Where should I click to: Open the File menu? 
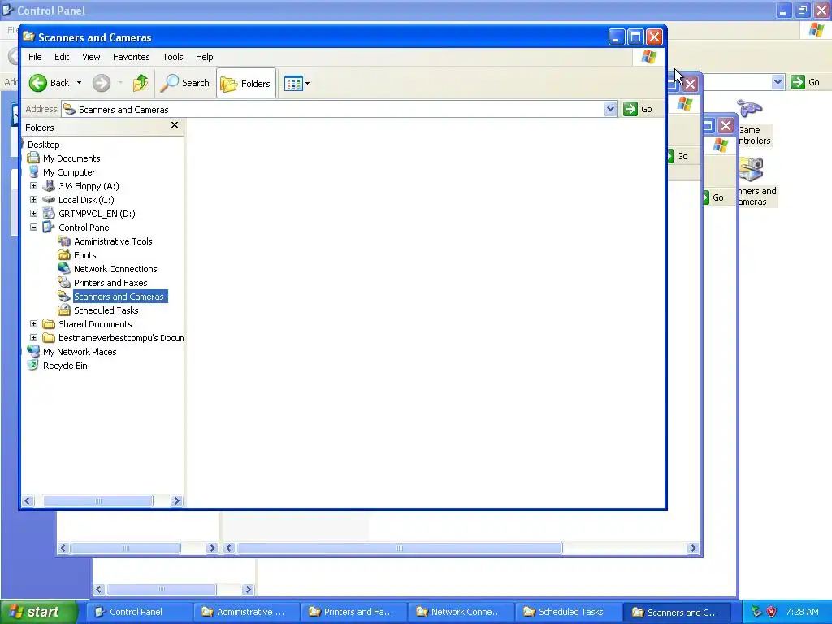[x=35, y=57]
